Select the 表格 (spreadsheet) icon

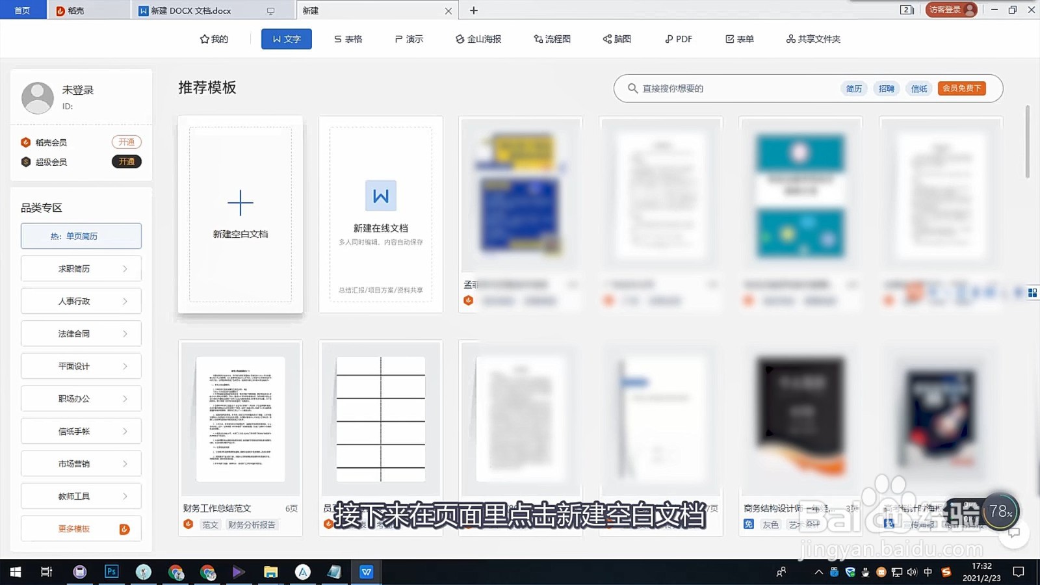click(x=348, y=39)
